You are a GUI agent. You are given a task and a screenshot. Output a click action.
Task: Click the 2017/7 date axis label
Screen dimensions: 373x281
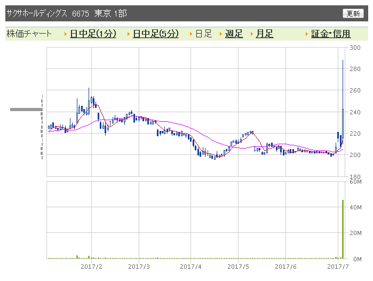point(338,267)
